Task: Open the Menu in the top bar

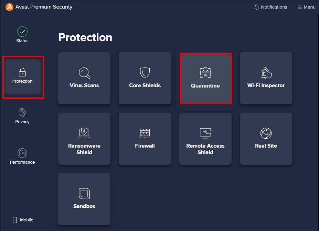Action: pyautogui.click(x=306, y=7)
